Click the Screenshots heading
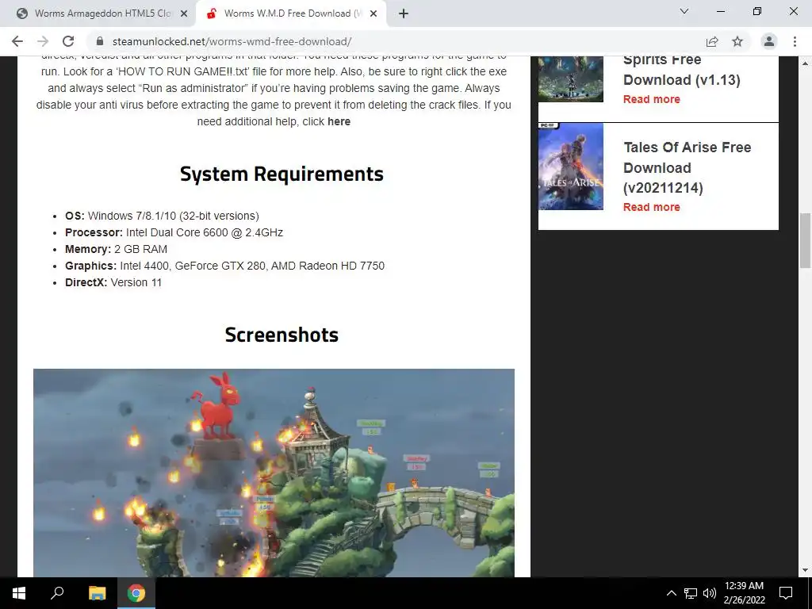812x609 pixels. click(282, 335)
